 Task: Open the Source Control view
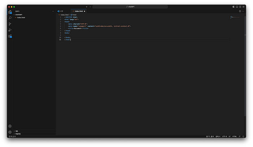10,24
